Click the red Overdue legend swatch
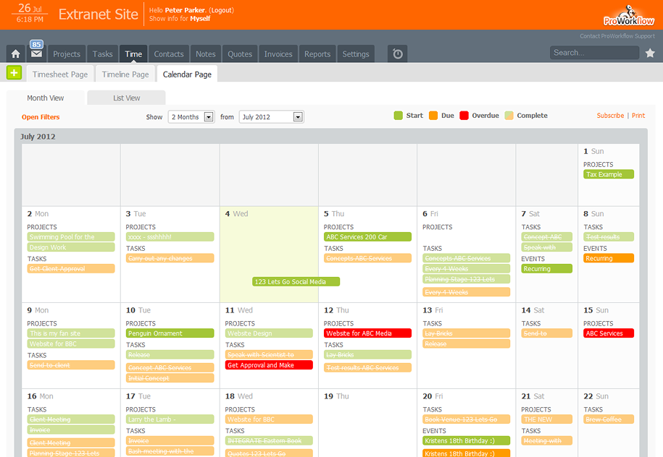663x457 pixels. pyautogui.click(x=464, y=116)
